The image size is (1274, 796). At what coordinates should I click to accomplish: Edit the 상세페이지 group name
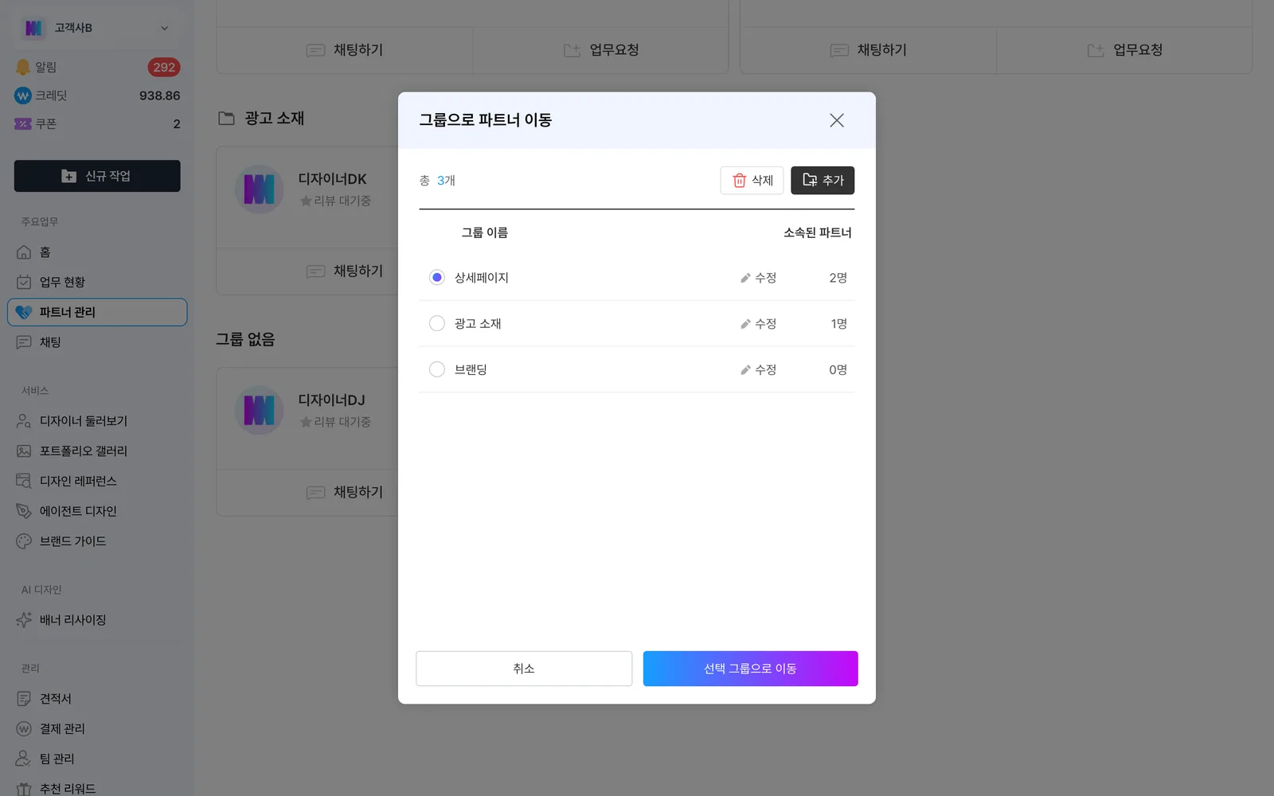point(758,278)
